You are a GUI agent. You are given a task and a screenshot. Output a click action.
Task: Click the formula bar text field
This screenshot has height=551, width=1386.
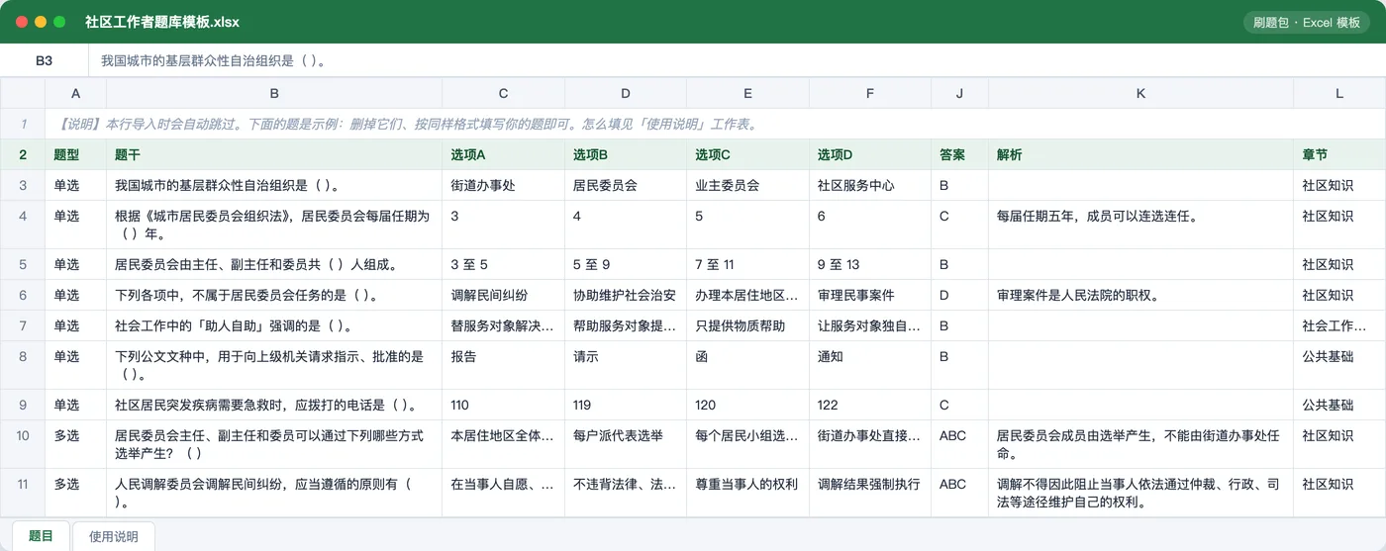[x=738, y=60]
